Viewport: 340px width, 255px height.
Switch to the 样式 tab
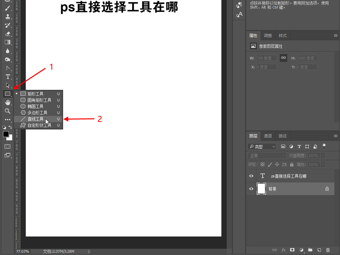click(x=283, y=36)
